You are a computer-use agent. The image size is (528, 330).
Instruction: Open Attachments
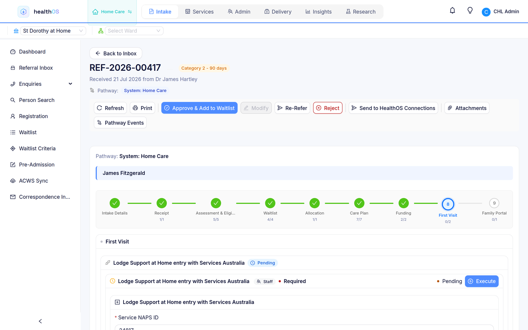467,108
